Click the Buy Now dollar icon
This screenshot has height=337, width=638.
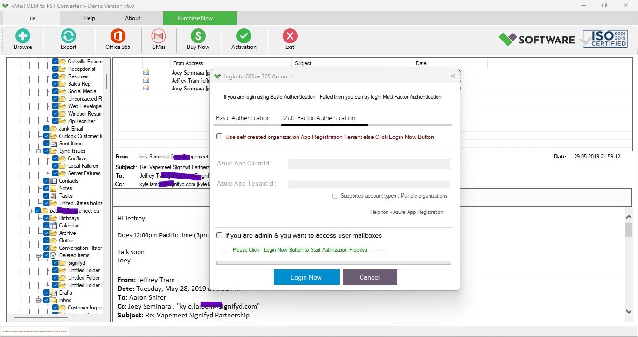198,36
